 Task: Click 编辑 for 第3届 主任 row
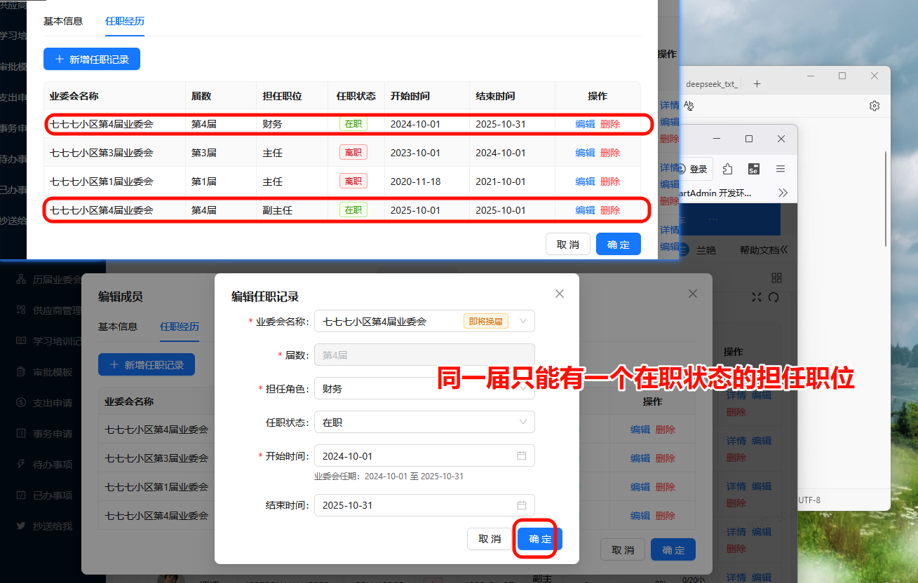click(x=585, y=153)
